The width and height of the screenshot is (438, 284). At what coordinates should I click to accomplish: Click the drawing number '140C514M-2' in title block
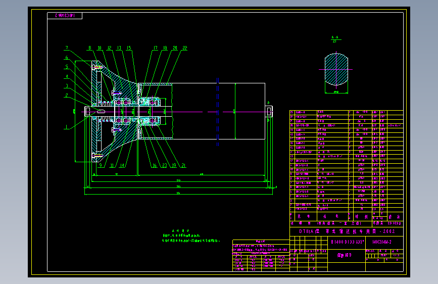coord(382,242)
